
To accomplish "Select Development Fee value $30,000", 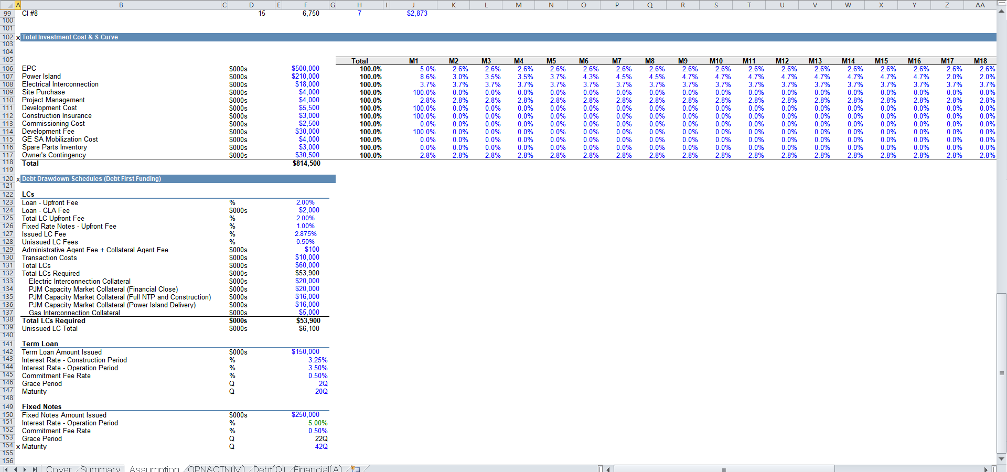I will point(307,132).
